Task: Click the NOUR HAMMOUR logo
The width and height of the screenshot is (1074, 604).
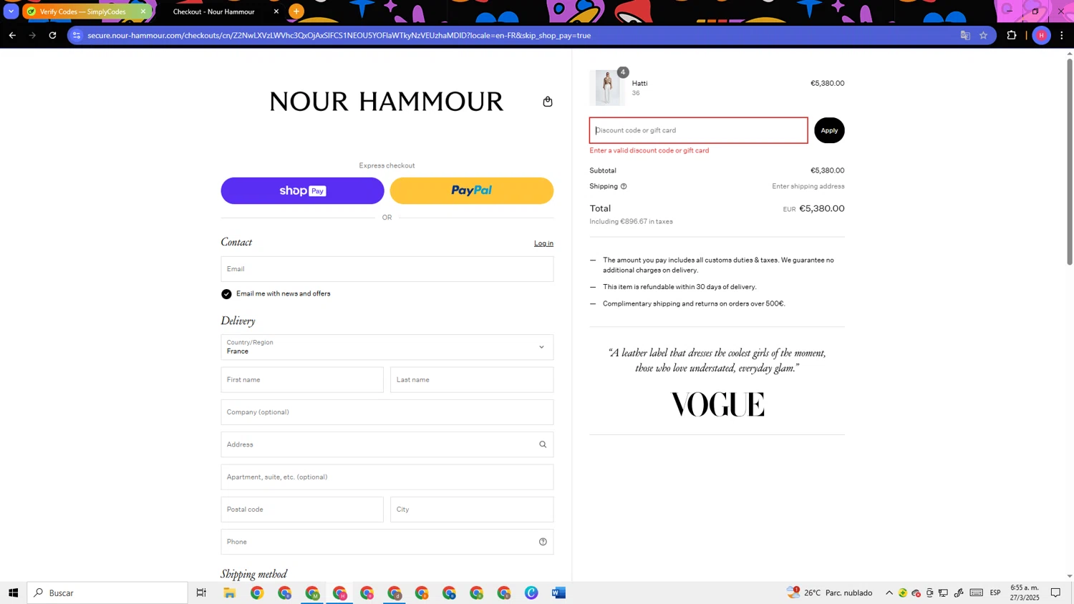Action: click(x=387, y=102)
